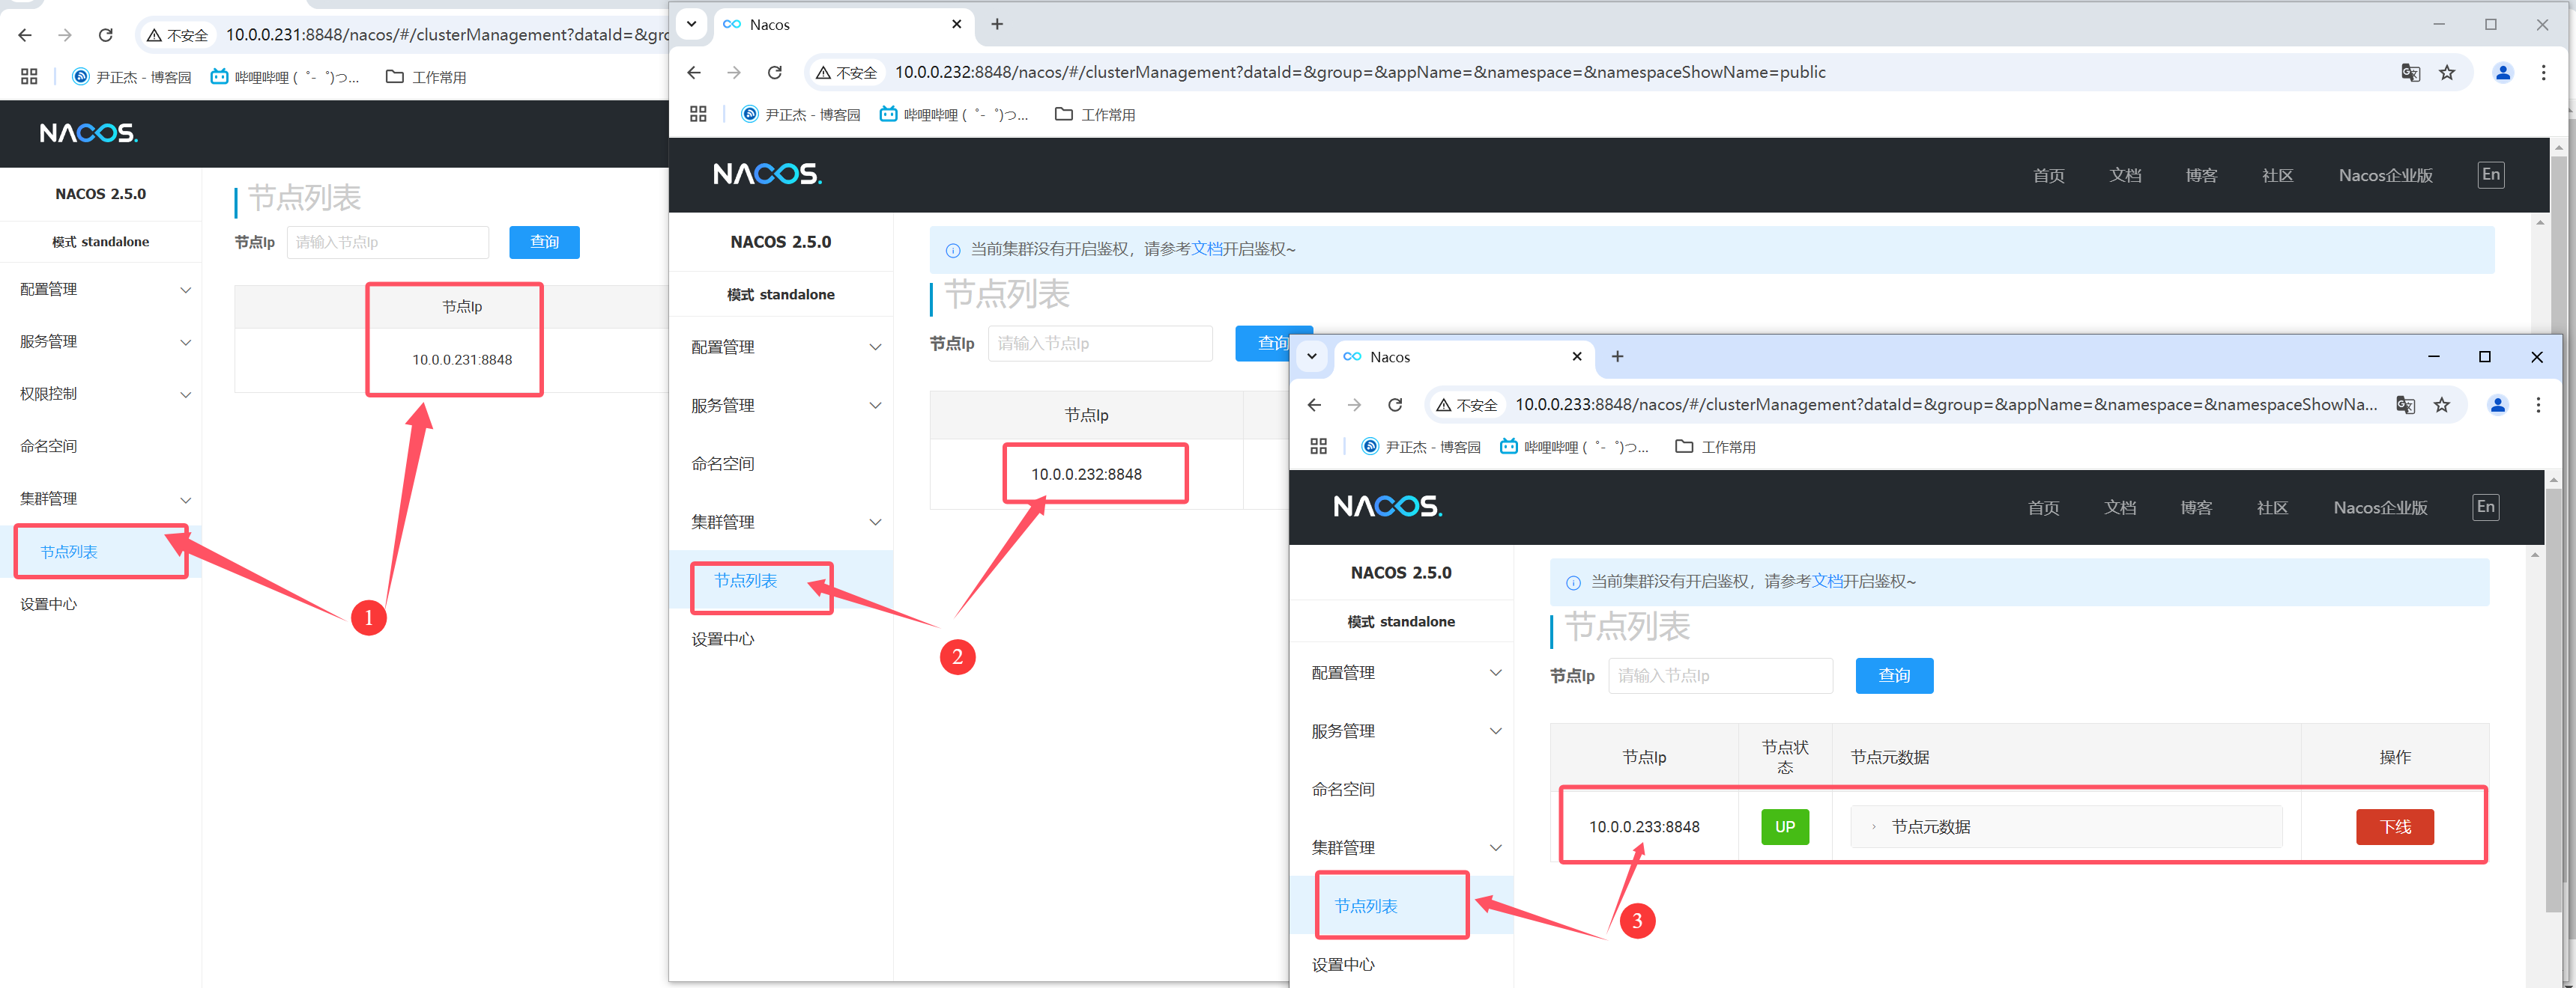Open the Chrome profile icon in the 10.0.0.232 window
Image resolution: width=2576 pixels, height=988 pixels.
pos(2502,72)
